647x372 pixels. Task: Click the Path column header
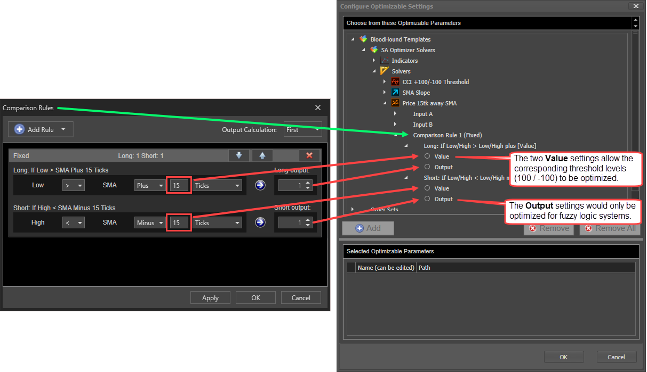point(425,268)
